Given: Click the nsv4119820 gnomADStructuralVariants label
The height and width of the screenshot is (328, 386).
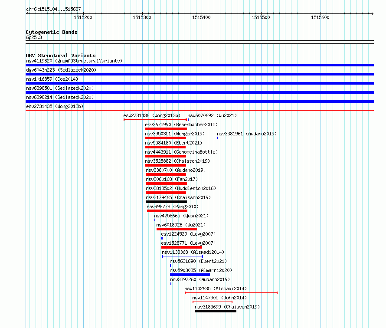Looking at the screenshot, I should (x=74, y=61).
